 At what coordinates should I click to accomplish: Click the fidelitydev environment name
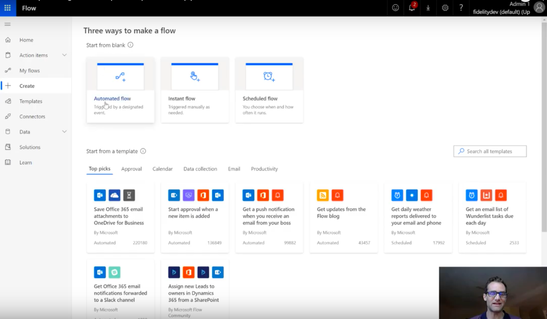(x=501, y=12)
